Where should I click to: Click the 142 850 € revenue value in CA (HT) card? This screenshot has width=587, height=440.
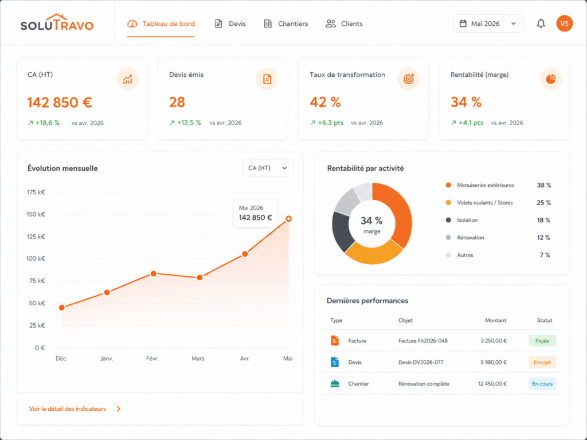[60, 102]
